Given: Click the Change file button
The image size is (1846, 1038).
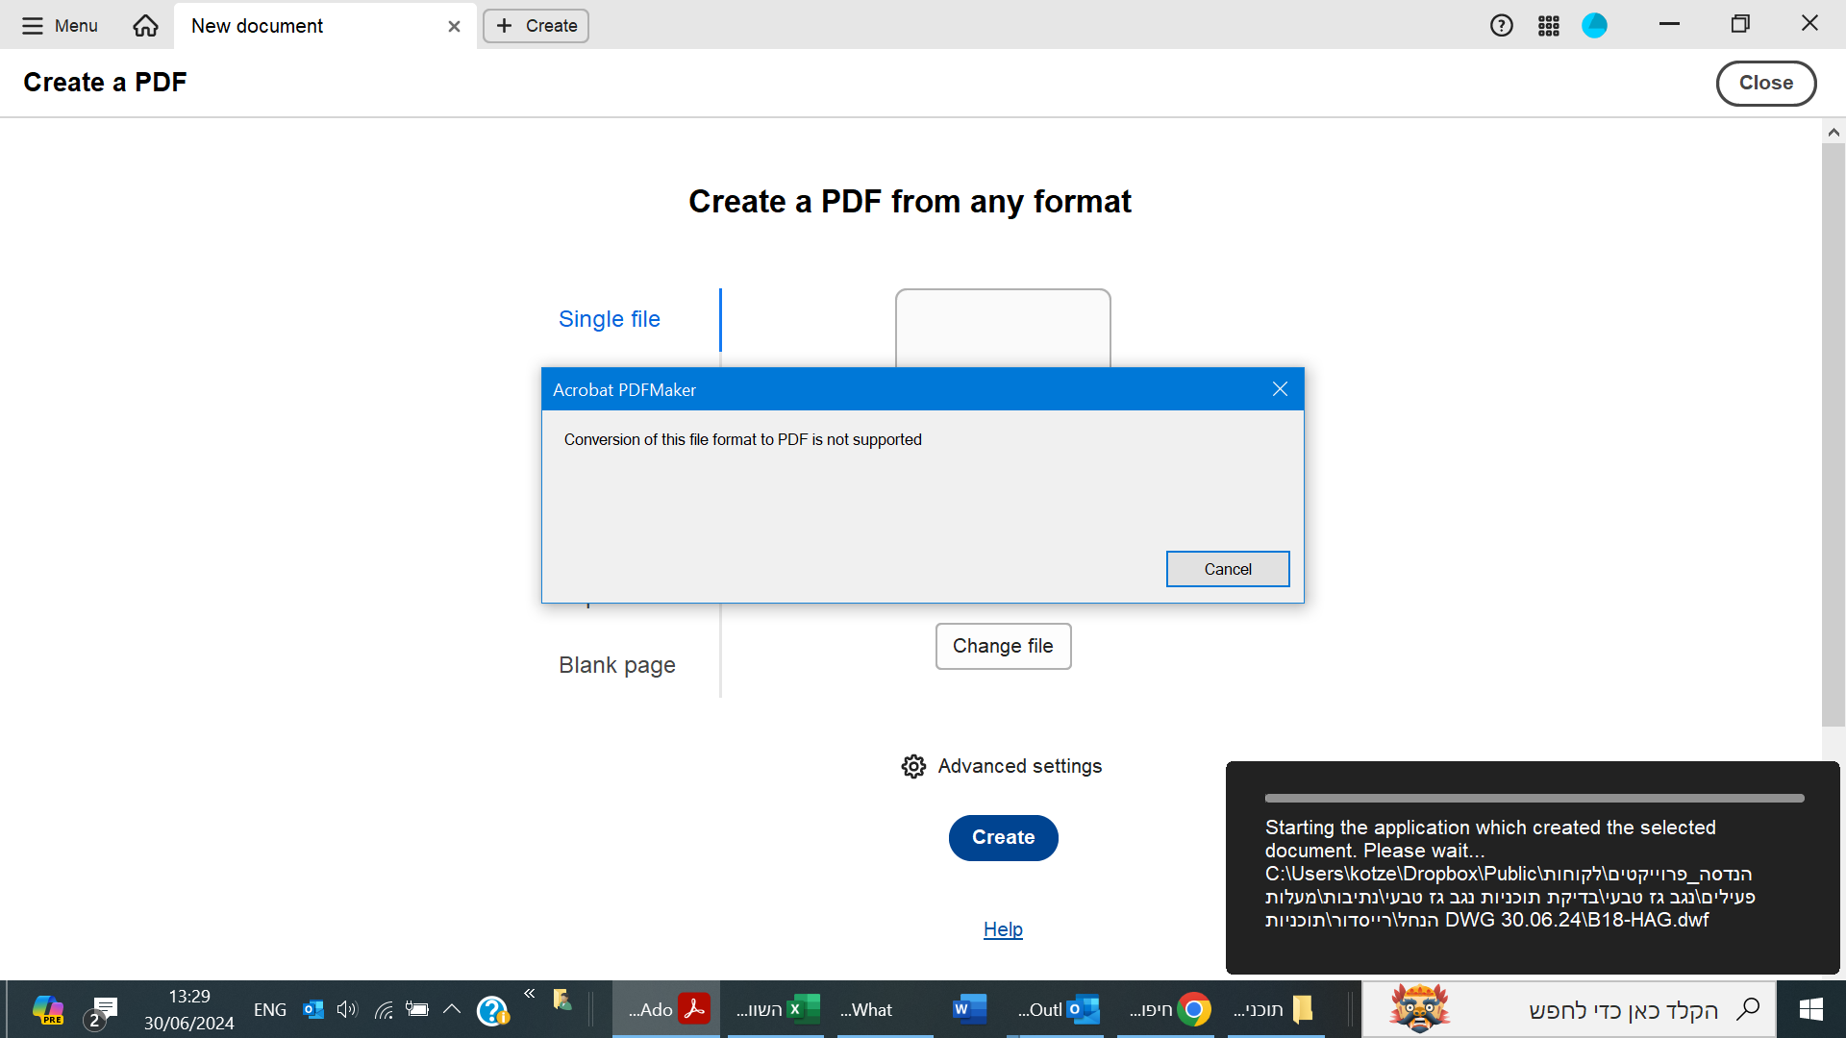Looking at the screenshot, I should [x=1003, y=646].
